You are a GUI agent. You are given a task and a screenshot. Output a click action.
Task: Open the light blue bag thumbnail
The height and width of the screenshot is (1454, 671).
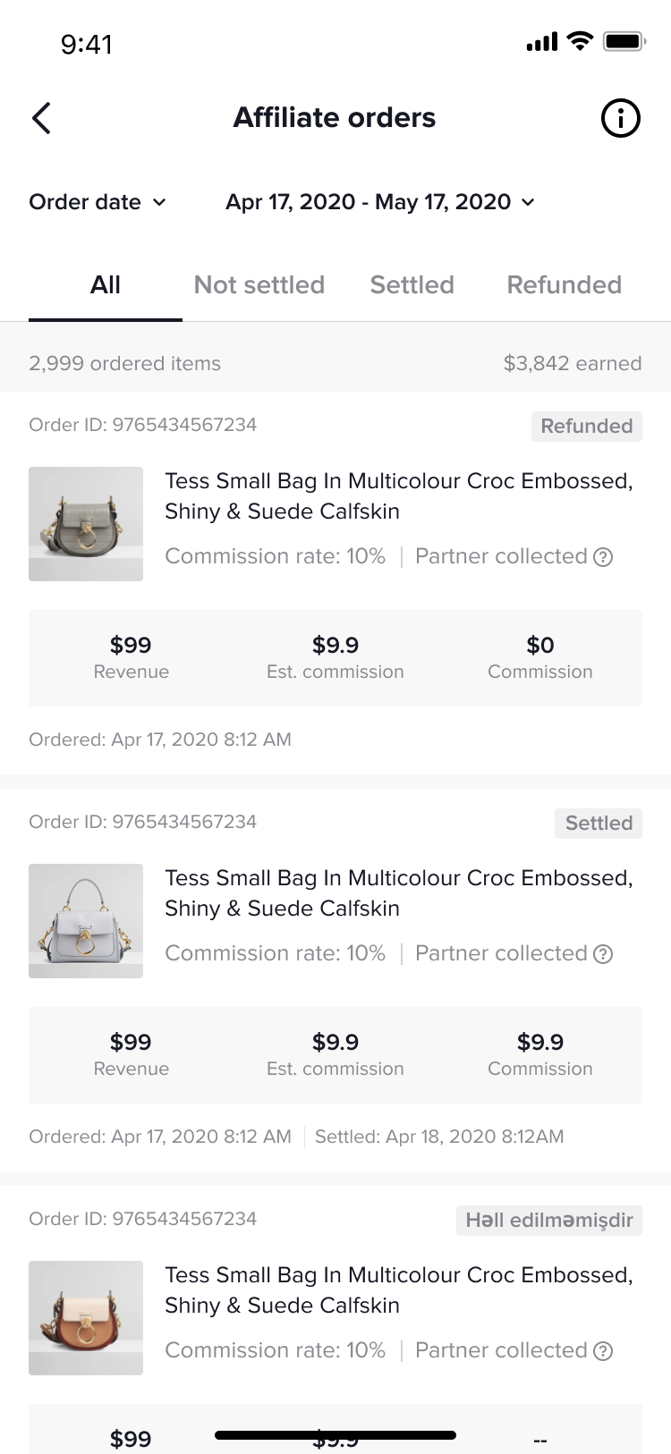86,921
